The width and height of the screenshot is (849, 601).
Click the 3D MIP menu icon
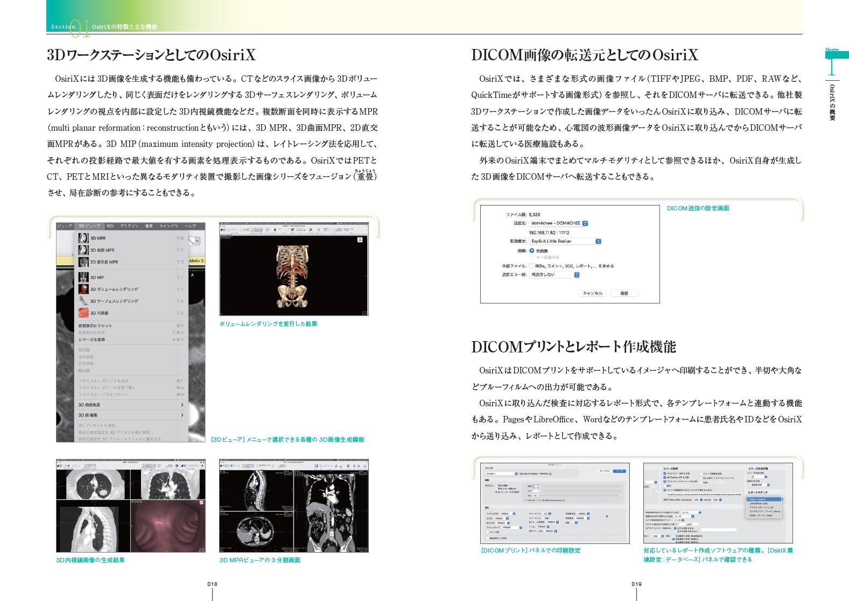[83, 277]
